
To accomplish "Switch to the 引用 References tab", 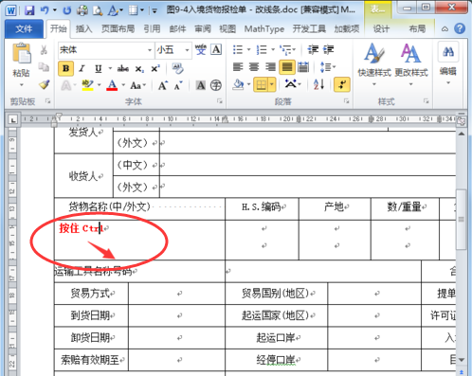I will [152, 29].
